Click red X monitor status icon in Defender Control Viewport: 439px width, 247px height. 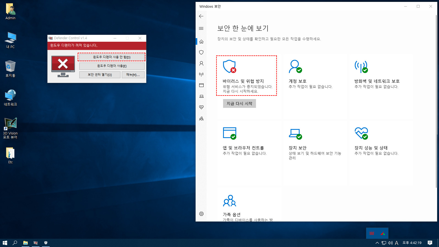point(63,66)
